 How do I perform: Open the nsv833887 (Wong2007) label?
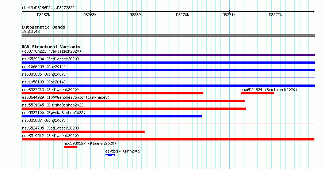(x=44, y=120)
